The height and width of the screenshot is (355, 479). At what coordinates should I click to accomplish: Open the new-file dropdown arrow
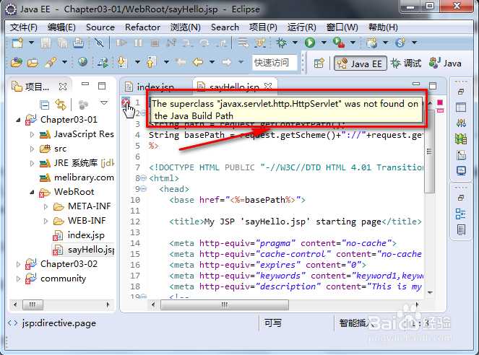pyautogui.click(x=31, y=43)
